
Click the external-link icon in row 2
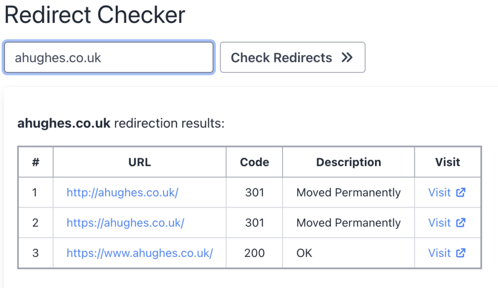(x=461, y=222)
